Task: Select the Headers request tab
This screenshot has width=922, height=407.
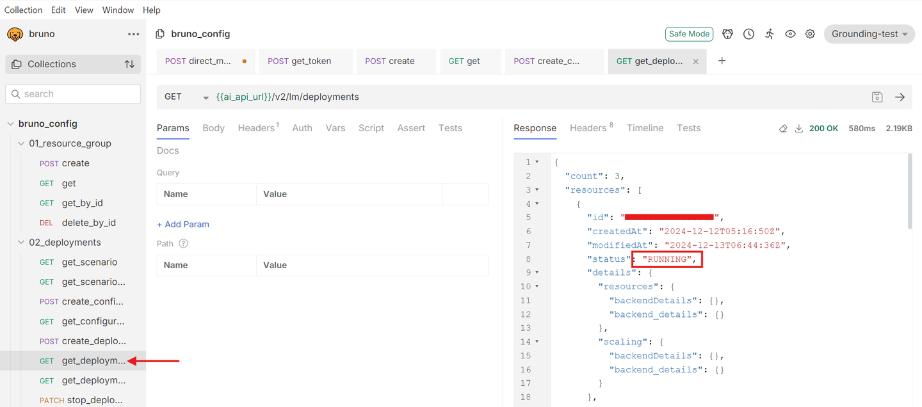Action: [258, 128]
